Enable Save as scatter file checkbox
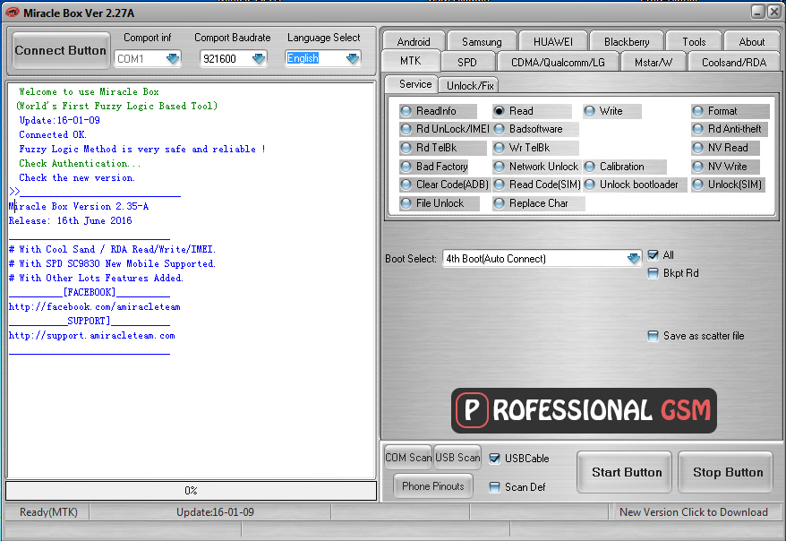The height and width of the screenshot is (541, 786). 654,336
